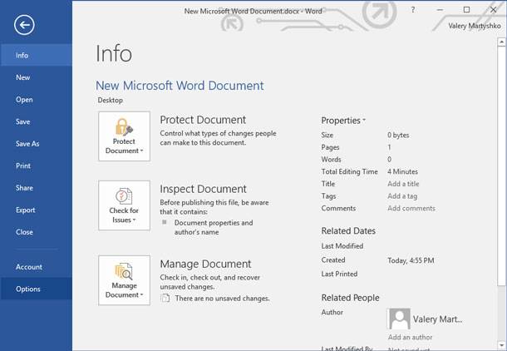The height and width of the screenshot is (351, 507).
Task: Go back using the circled arrow
Action: tap(24, 25)
